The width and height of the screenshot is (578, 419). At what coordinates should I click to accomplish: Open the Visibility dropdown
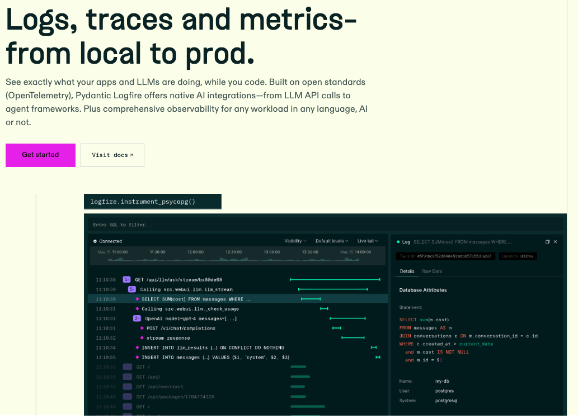point(295,241)
